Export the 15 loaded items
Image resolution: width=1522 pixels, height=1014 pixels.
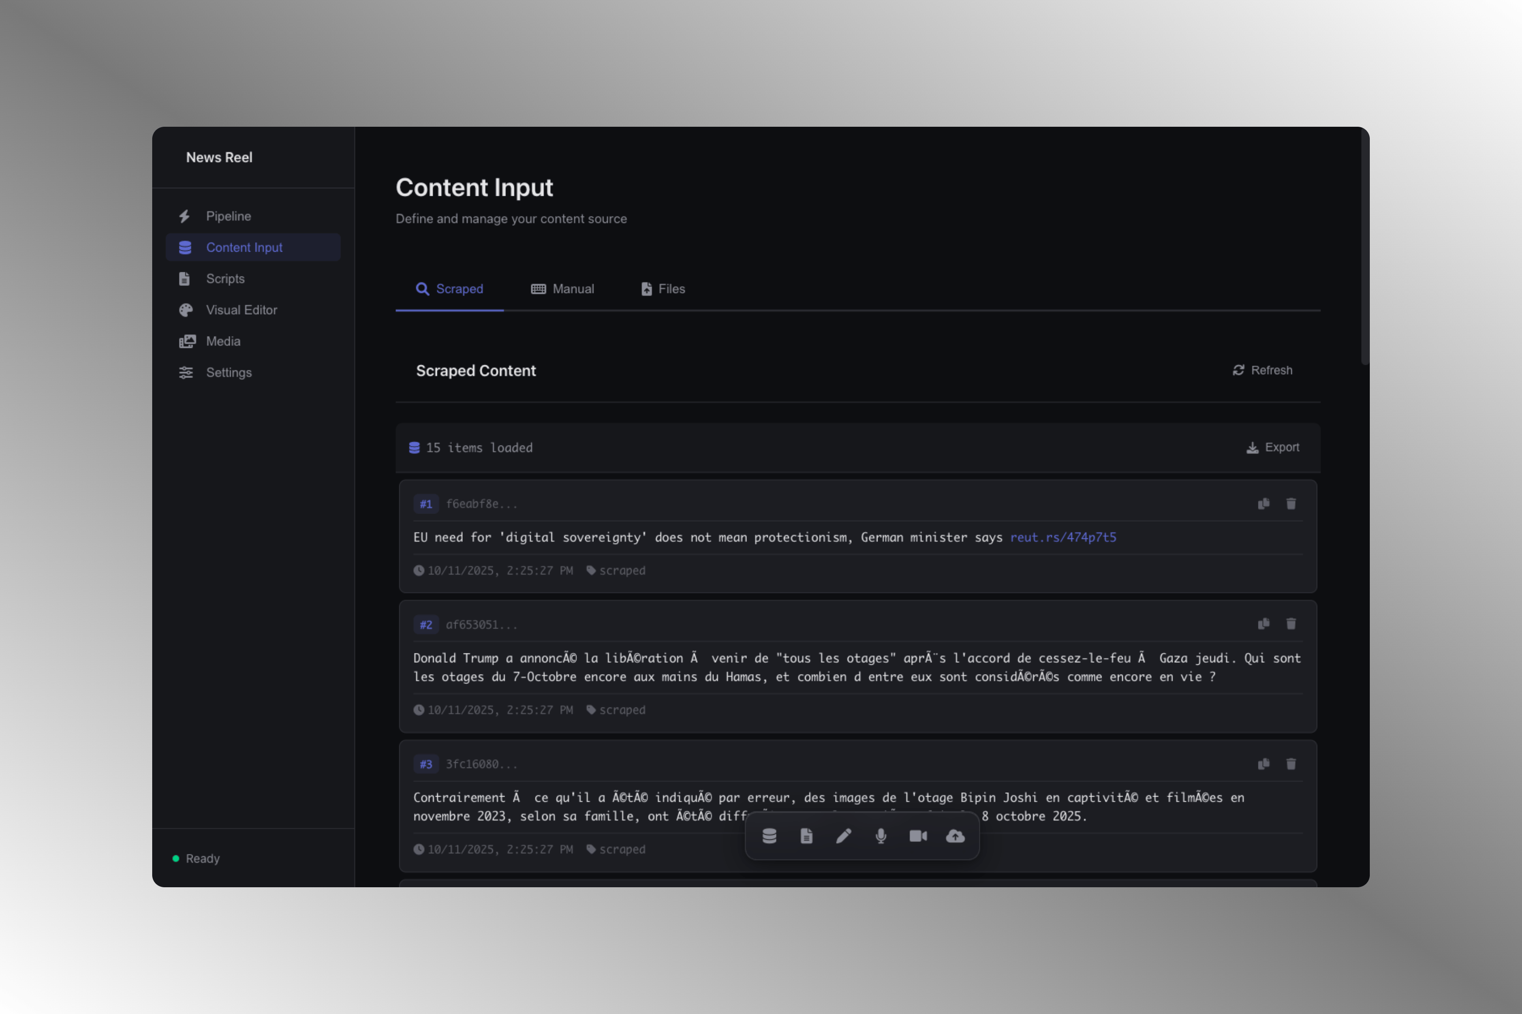pos(1272,447)
